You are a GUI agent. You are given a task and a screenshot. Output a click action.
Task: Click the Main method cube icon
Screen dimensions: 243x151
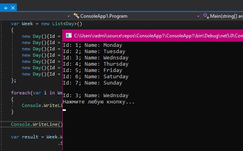pos(206,16)
